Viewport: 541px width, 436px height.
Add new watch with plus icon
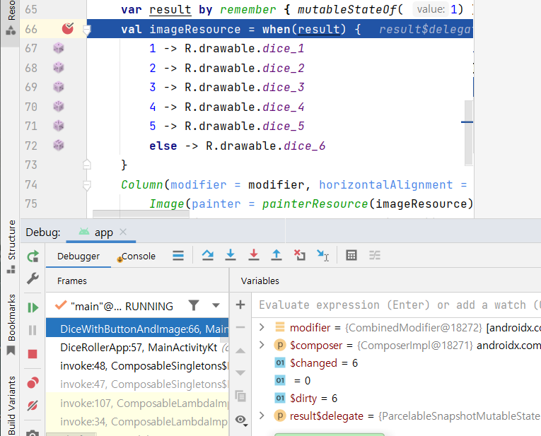240,305
